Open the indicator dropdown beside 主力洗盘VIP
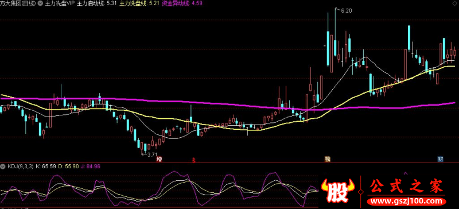The height and width of the screenshot is (209, 459). click(x=41, y=3)
